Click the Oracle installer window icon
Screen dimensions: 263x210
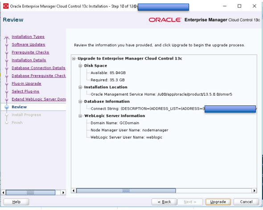click(x=6, y=6)
